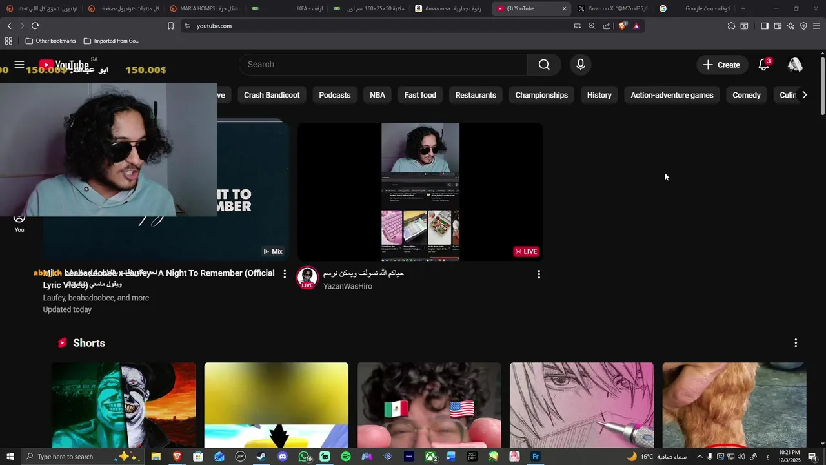Viewport: 826px width, 465px height.
Task: Open WhatsApp from the taskbar
Action: coord(304,457)
